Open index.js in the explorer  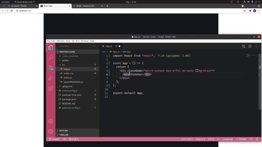[68, 78]
